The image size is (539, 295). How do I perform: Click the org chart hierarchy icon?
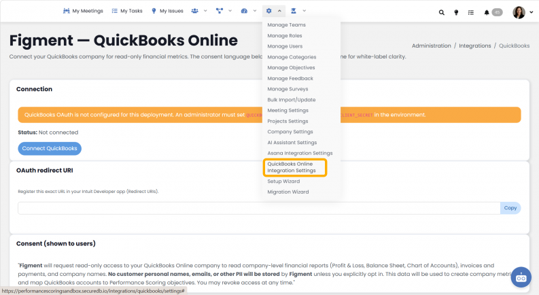tap(219, 11)
